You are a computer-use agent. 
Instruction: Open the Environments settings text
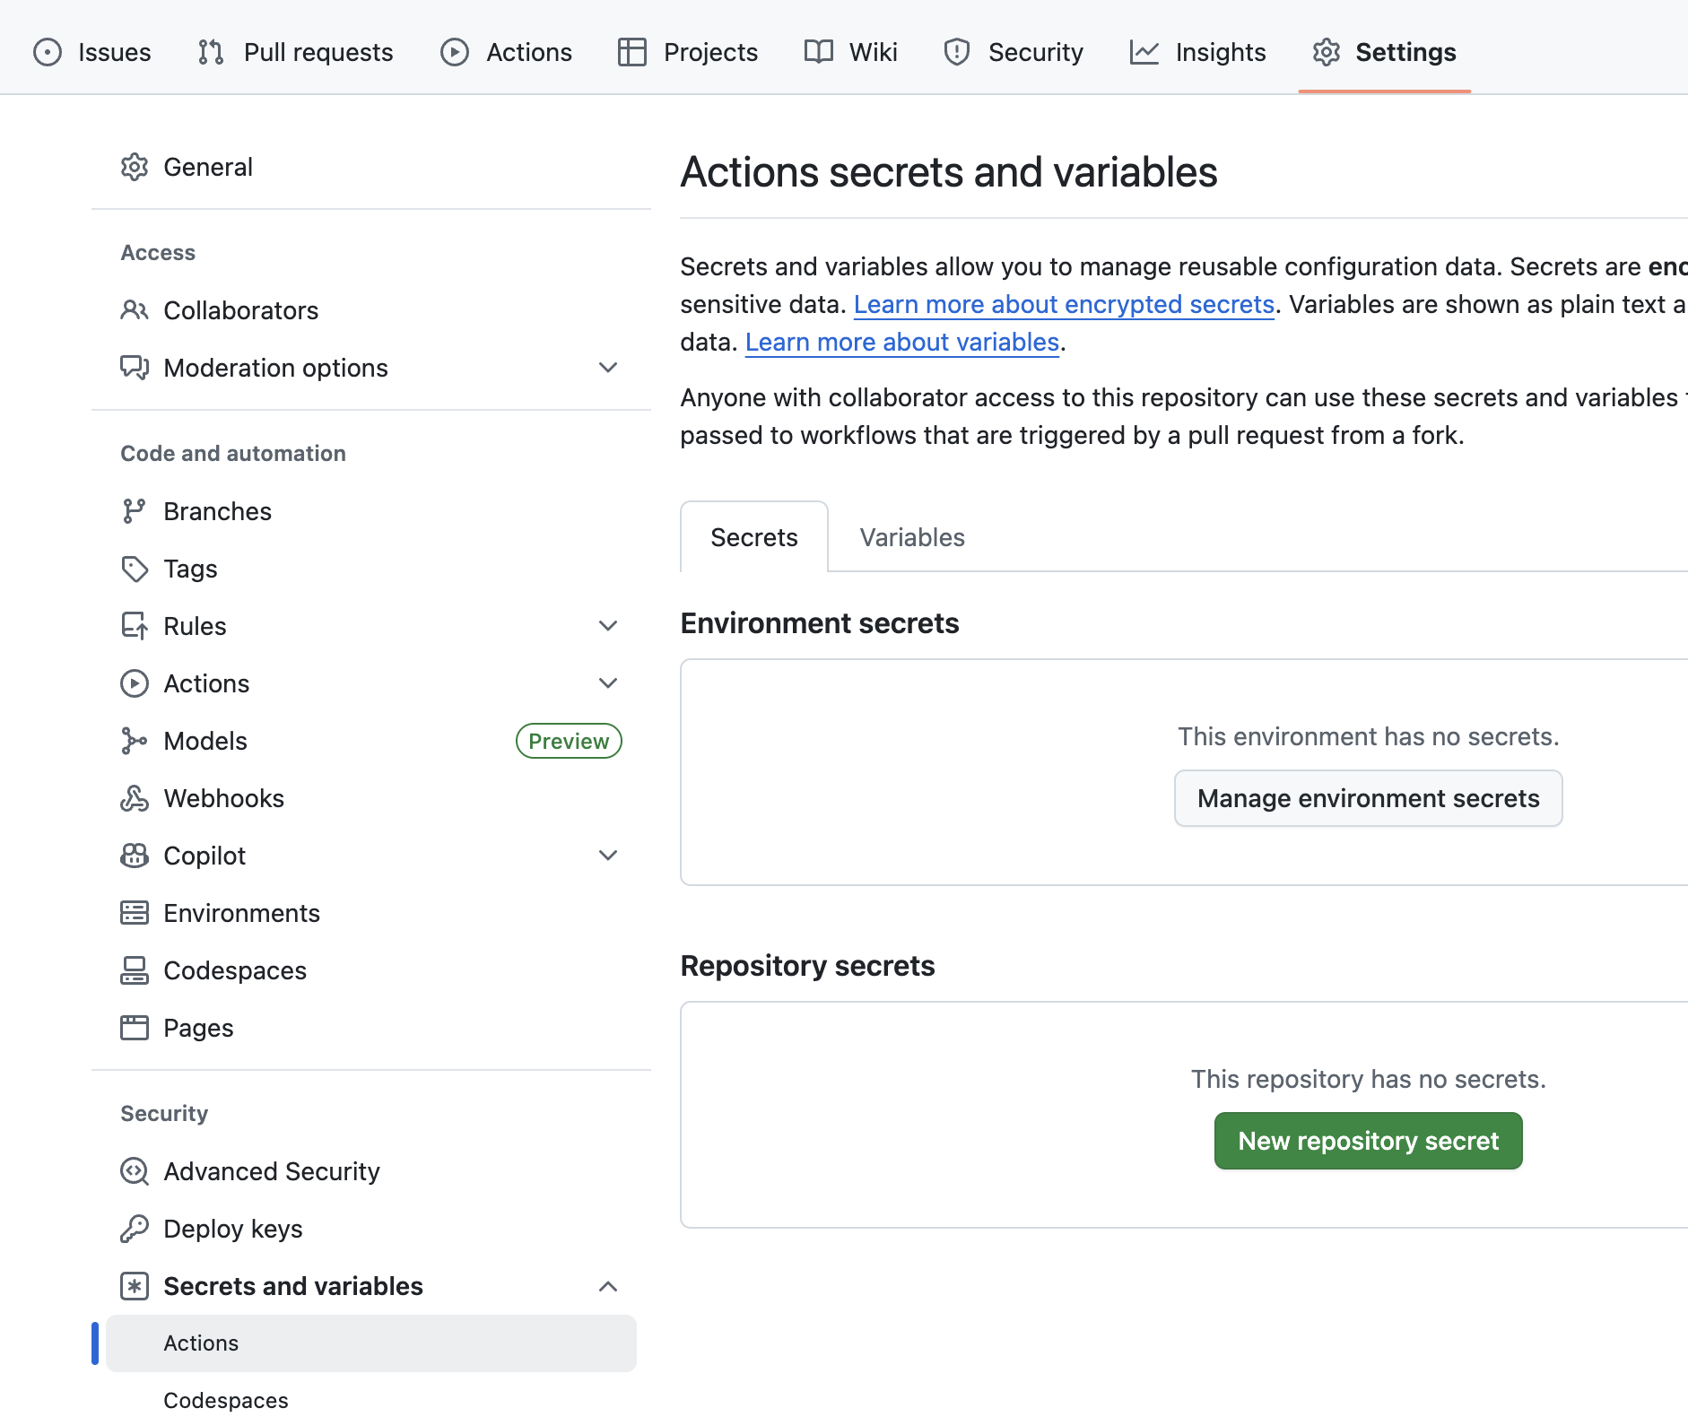(x=241, y=913)
